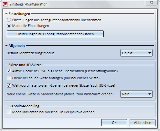Enable 'Ebene bei neuer Skizze abfragen' checkbox
The width and height of the screenshot is (160, 131).
[x=9, y=78]
